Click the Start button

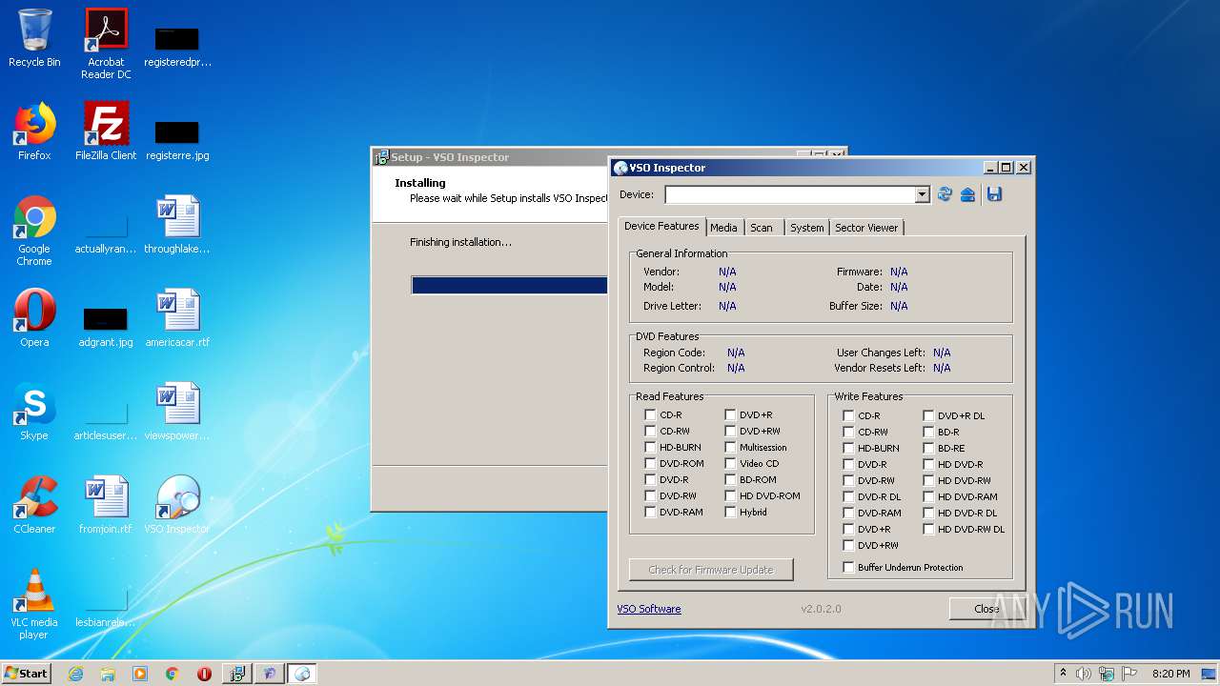click(27, 673)
